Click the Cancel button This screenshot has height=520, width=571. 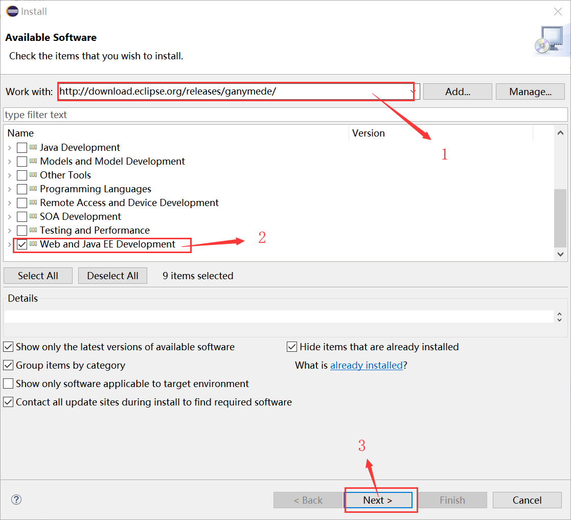click(527, 500)
